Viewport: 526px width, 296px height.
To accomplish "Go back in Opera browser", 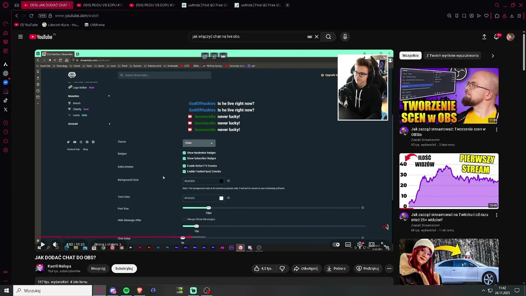I will coord(16,16).
